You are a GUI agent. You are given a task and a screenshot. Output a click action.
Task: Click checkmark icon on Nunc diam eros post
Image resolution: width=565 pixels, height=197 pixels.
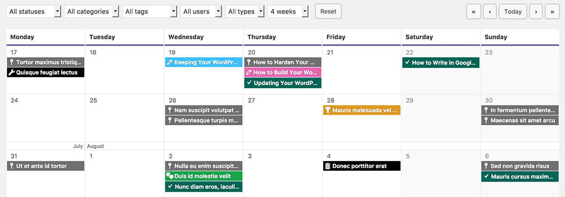pyautogui.click(x=170, y=186)
